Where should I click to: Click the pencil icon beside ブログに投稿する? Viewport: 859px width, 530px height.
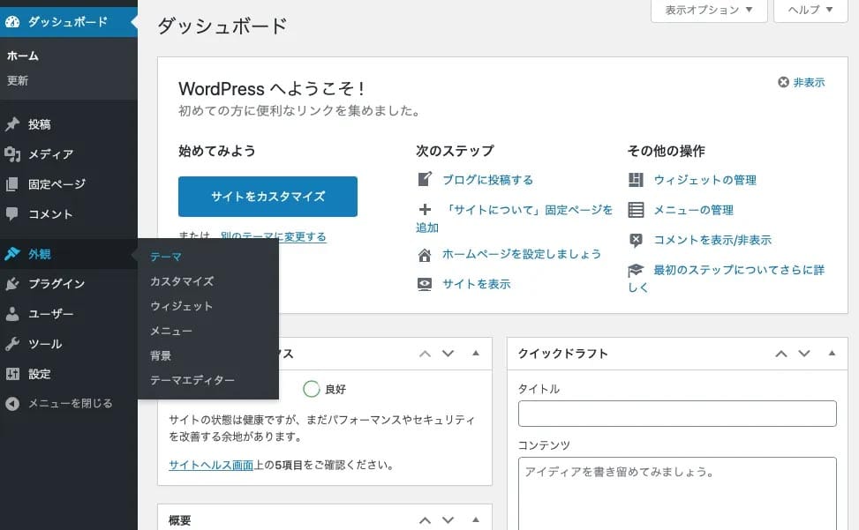coord(425,179)
